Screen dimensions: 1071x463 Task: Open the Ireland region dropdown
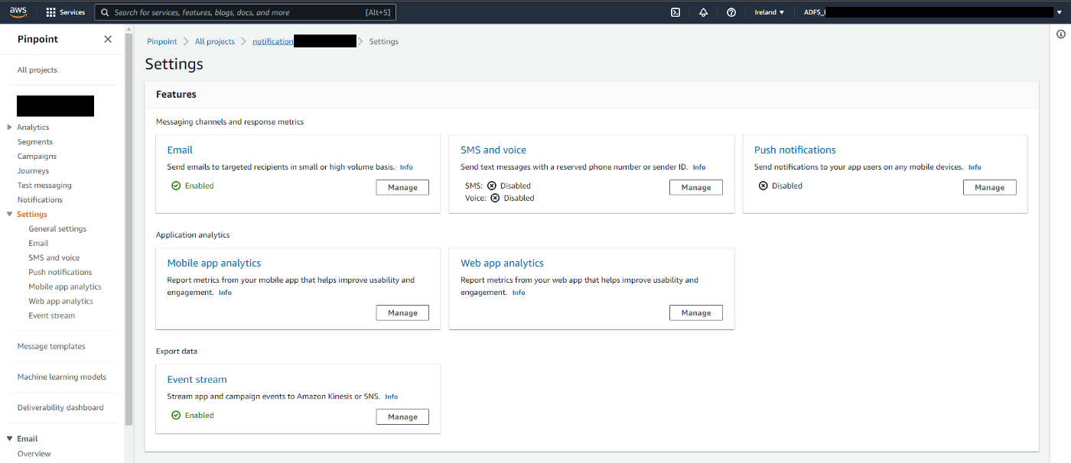[769, 12]
